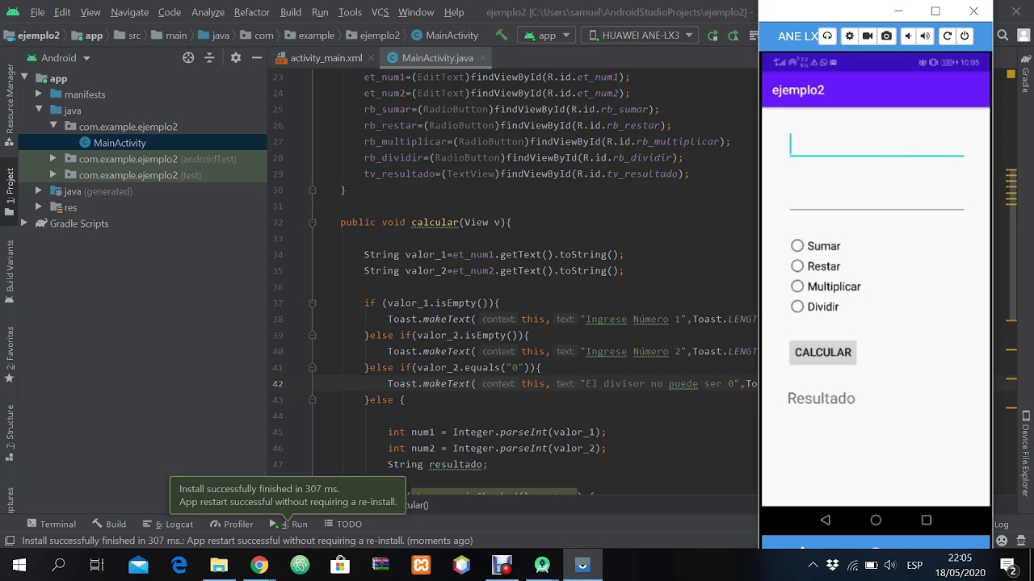This screenshot has height=581, width=1034.
Task: Lower device volume in mirror toolbar
Action: tap(909, 36)
